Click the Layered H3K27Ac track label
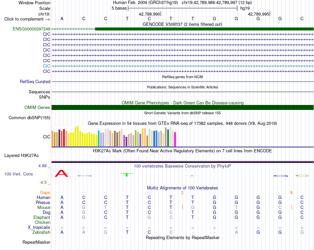 click(21, 156)
